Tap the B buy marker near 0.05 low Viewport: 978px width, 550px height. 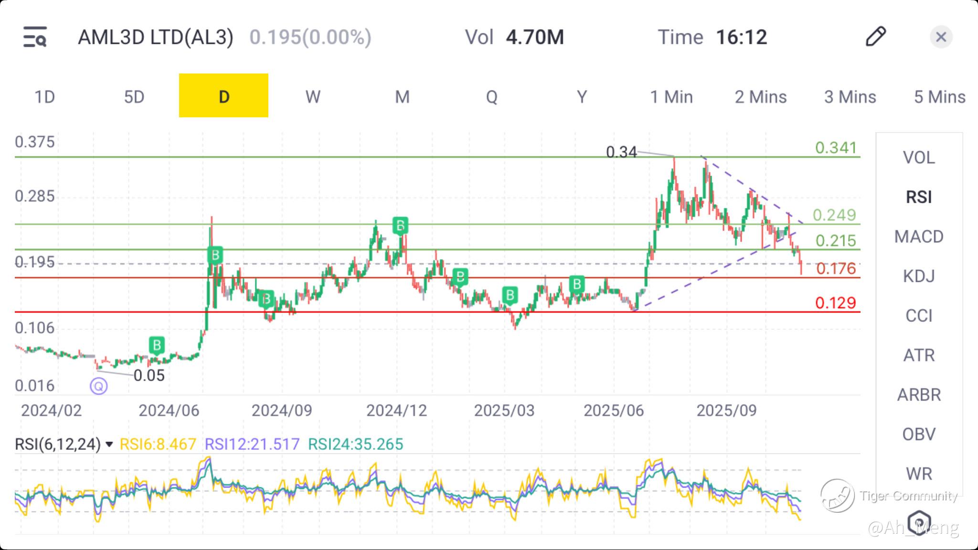coord(157,344)
